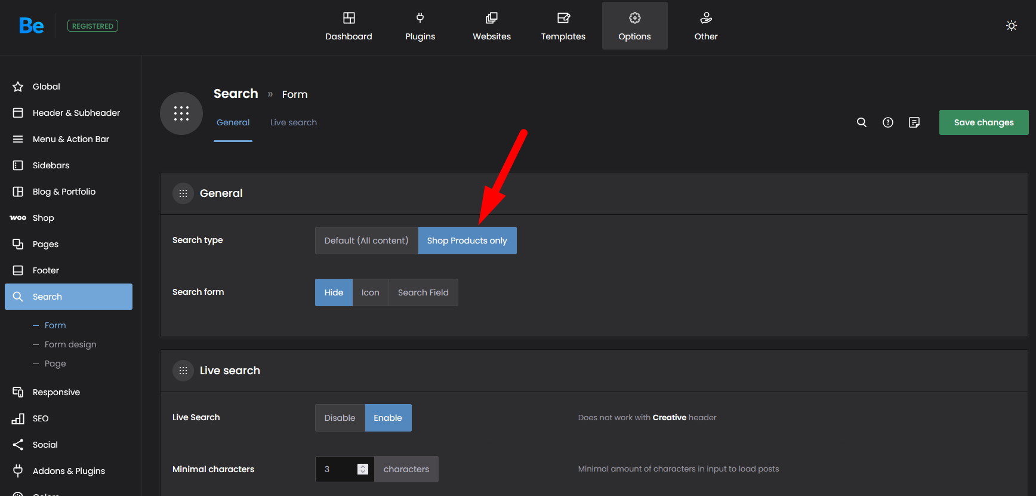Click the search magnifier icon beside Save changes
Screen dimensions: 1036x496
(861, 122)
